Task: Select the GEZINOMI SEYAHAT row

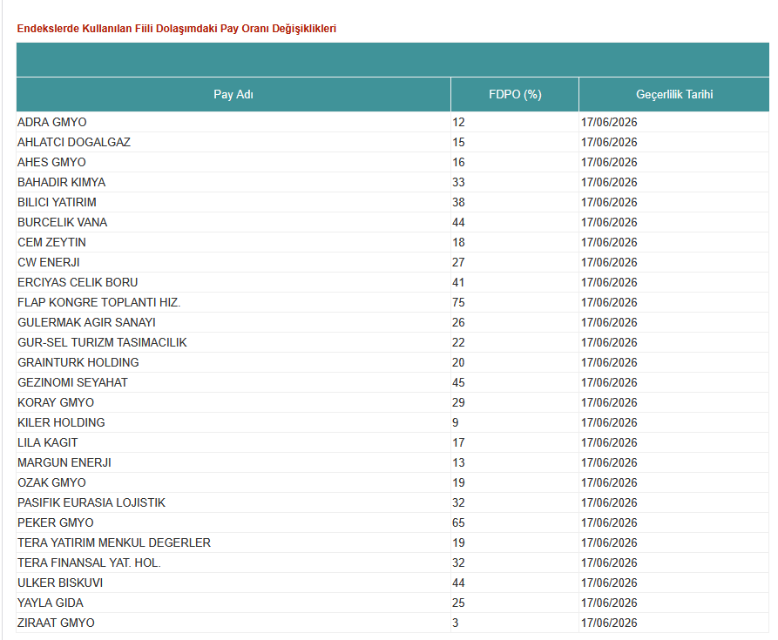Action: click(392, 382)
